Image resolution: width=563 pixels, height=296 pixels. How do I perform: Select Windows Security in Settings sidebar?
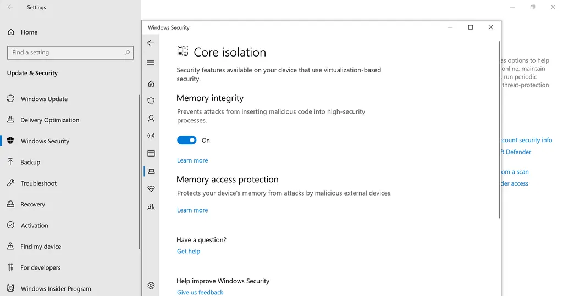coord(45,141)
